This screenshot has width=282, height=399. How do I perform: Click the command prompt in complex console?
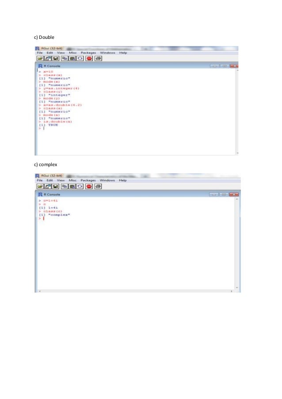click(x=42, y=218)
